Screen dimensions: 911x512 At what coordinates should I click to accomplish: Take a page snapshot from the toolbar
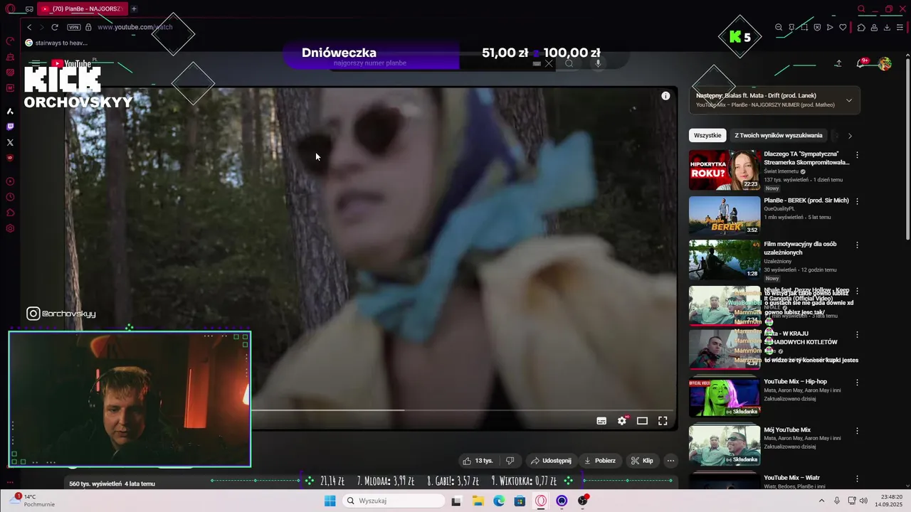(x=804, y=27)
